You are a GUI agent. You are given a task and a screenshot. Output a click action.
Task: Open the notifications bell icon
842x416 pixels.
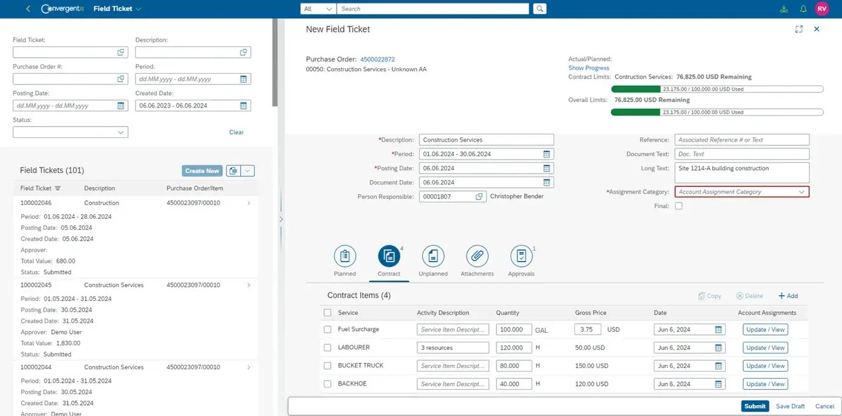803,9
